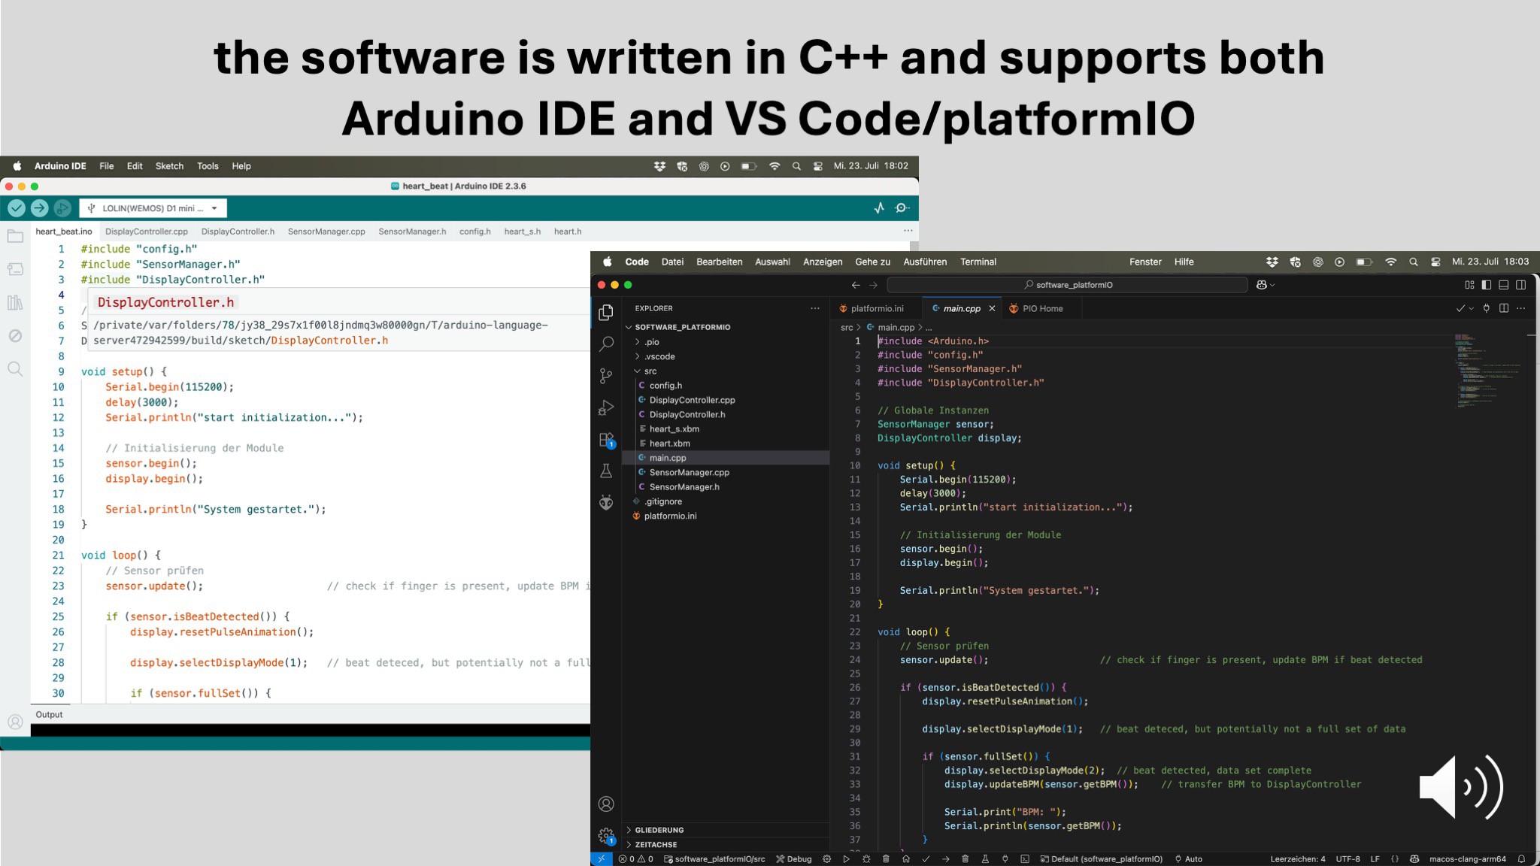Open the Arduino Serial Monitor icon
Screen dimensions: 1540x866
902,208
